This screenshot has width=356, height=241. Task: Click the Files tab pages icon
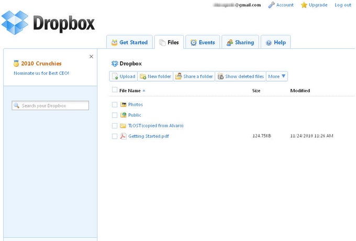[162, 42]
